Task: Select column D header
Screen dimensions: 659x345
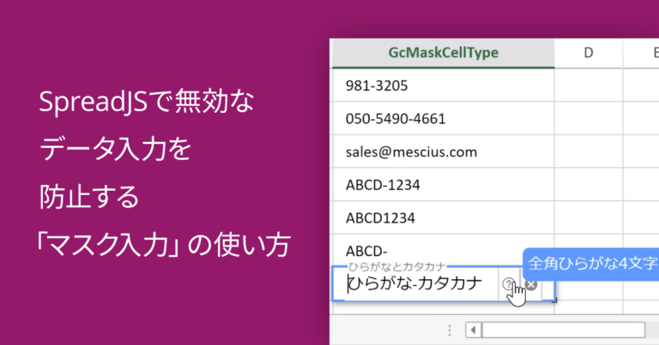Action: (589, 53)
